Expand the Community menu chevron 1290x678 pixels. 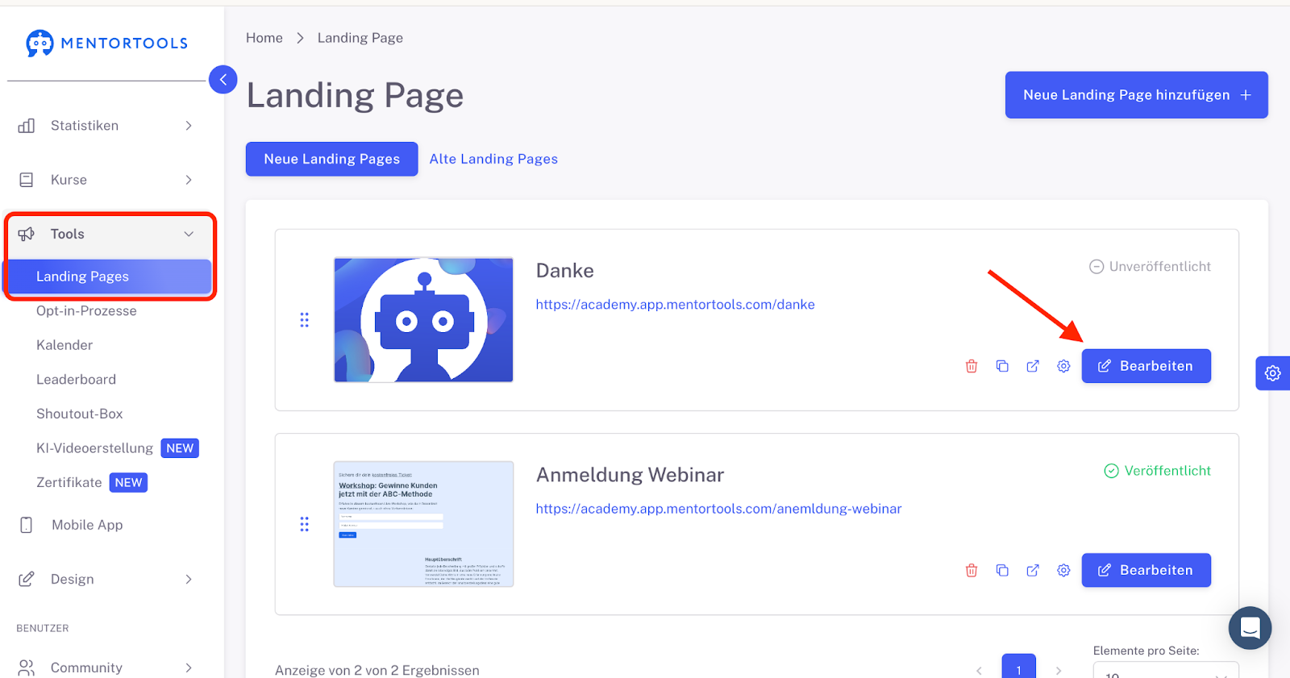[x=189, y=668]
